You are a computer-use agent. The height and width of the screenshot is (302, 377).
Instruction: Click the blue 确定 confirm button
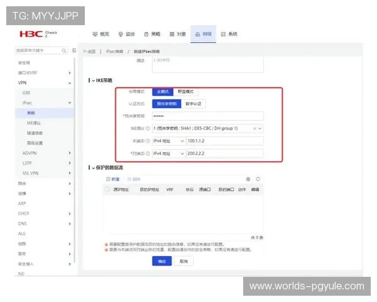[x=162, y=261]
